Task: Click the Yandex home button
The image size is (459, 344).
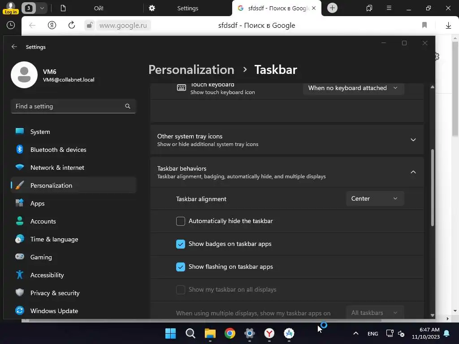Action: 52,25
